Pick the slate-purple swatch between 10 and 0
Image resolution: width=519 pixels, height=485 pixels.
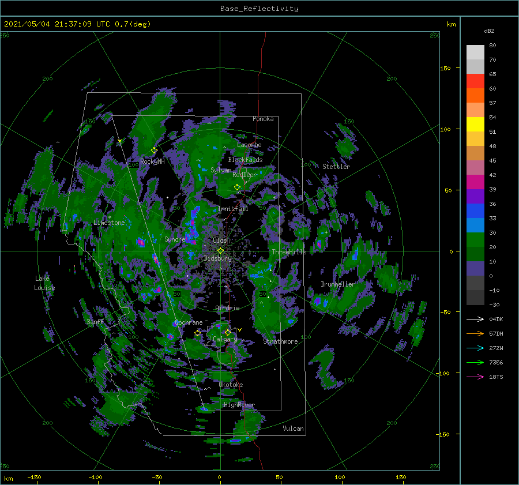[475, 269]
